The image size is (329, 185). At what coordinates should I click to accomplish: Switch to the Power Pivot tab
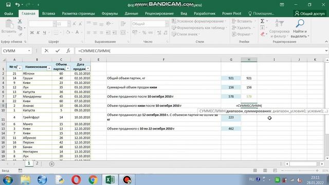(x=232, y=13)
